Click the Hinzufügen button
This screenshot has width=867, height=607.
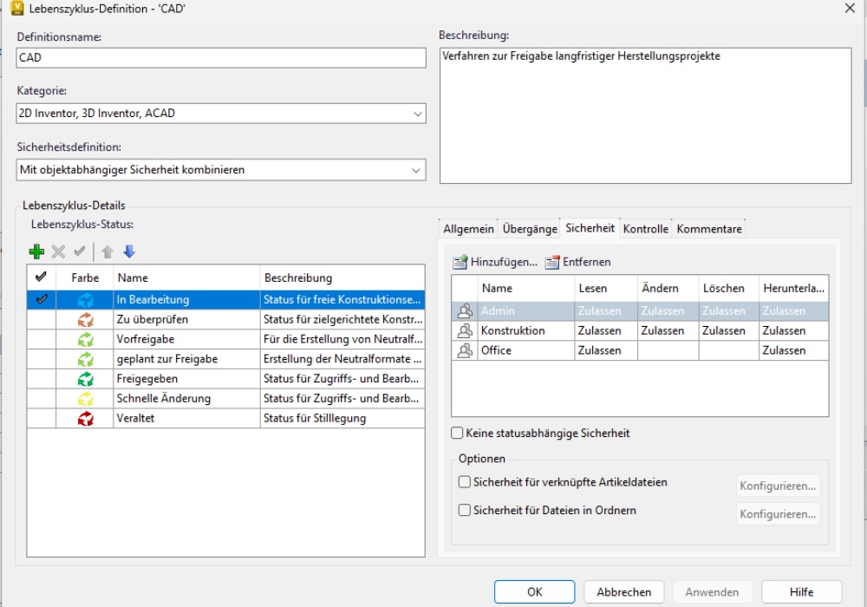495,262
